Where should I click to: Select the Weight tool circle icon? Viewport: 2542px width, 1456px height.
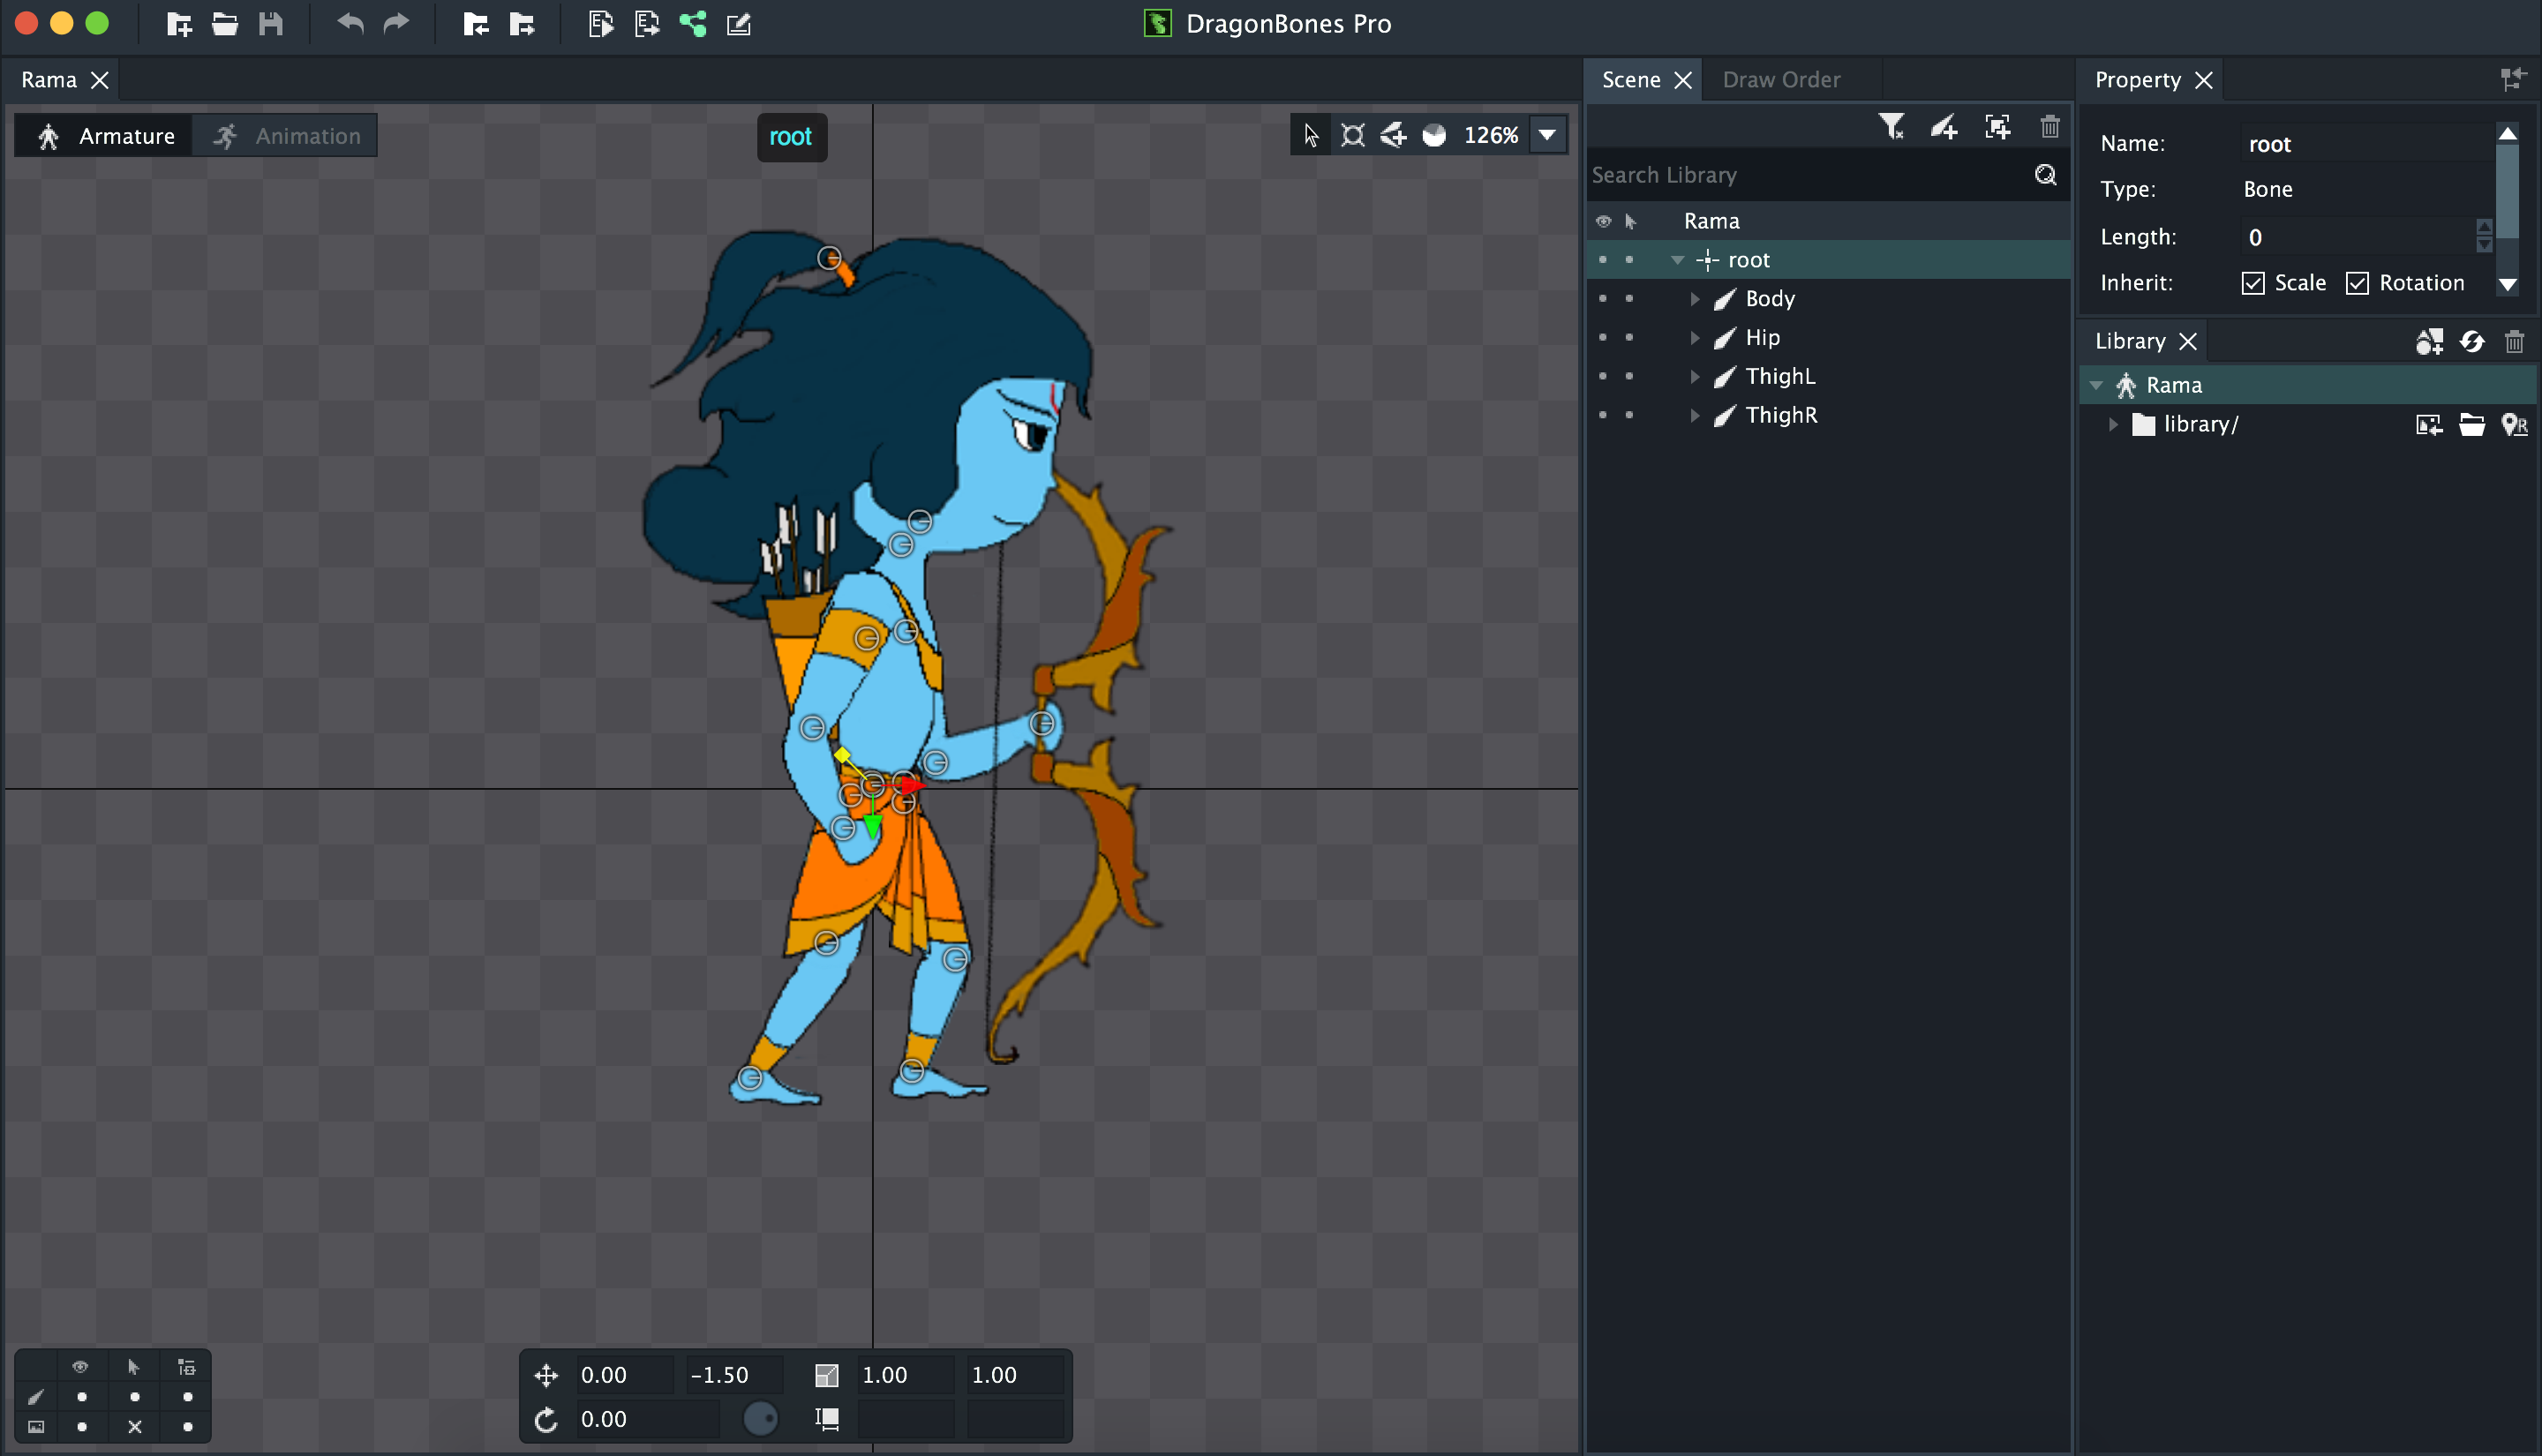(1434, 135)
